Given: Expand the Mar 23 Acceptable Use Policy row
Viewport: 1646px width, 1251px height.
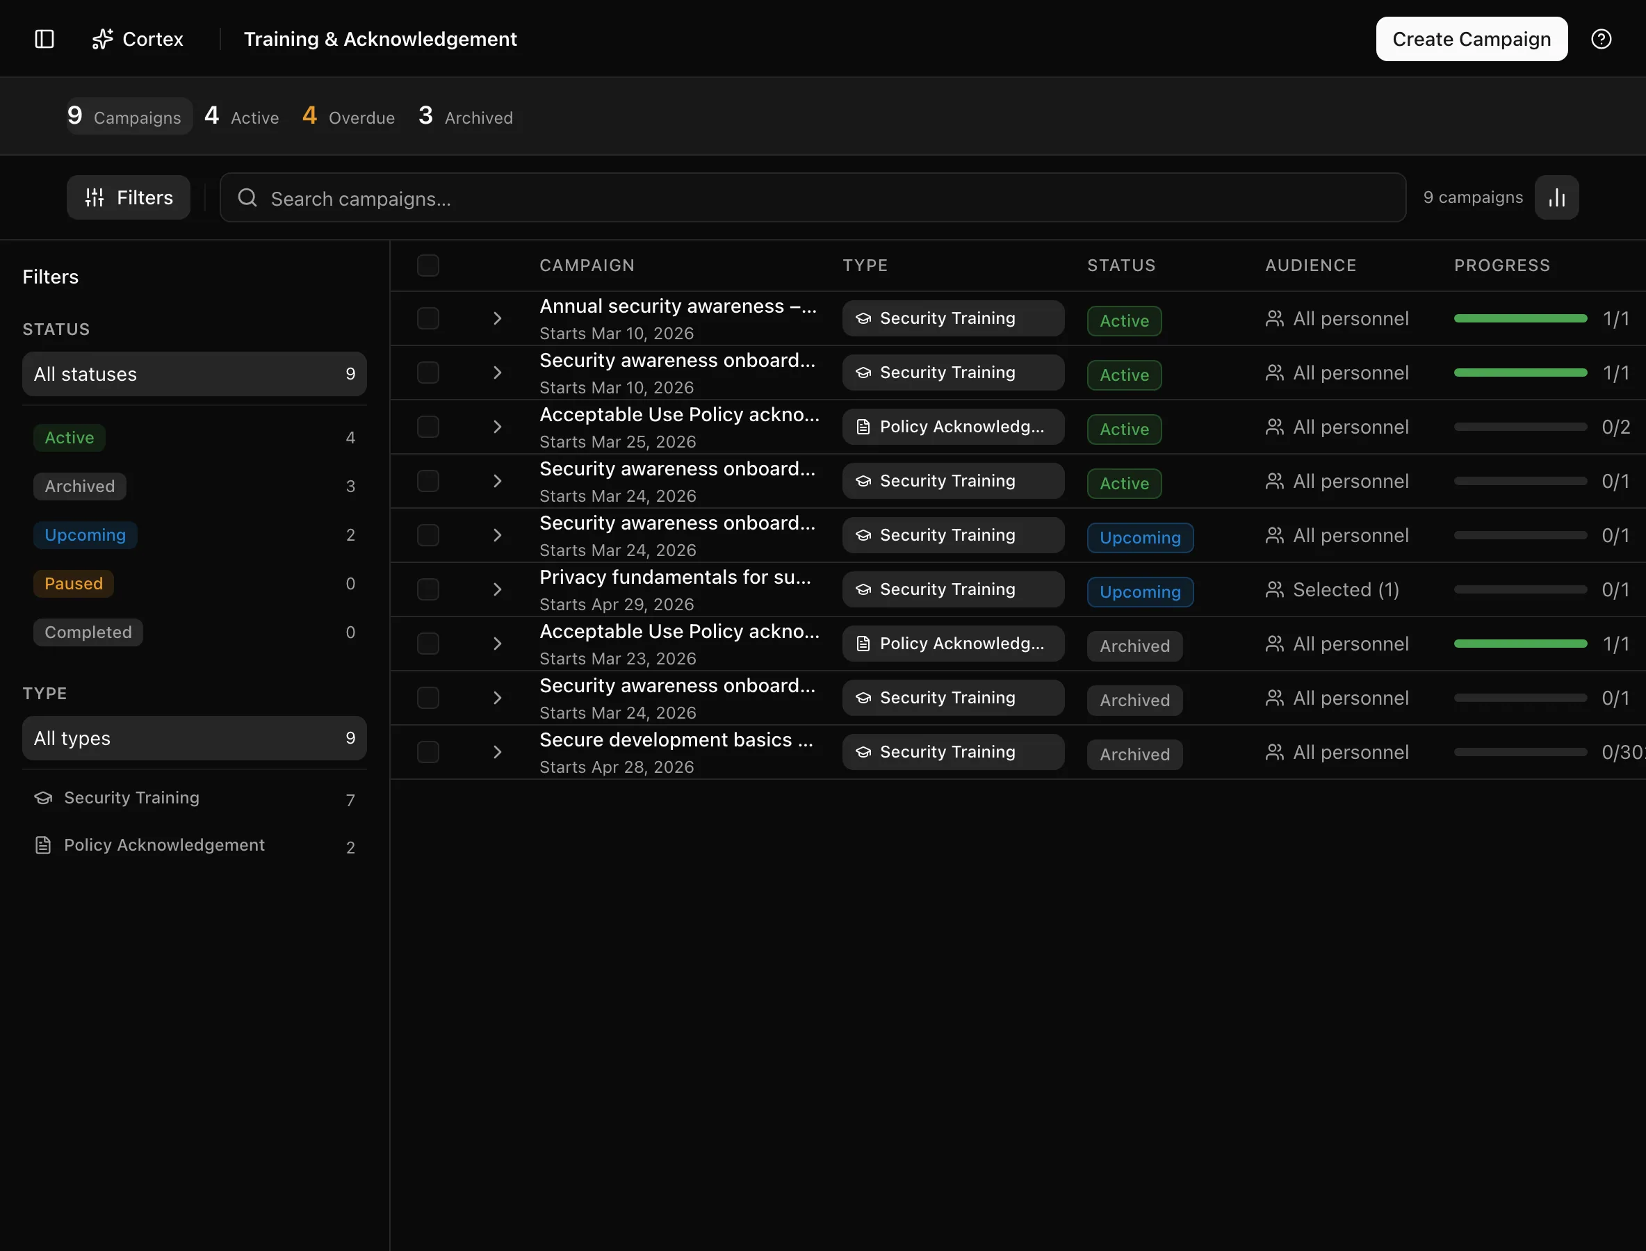Looking at the screenshot, I should [x=498, y=644].
